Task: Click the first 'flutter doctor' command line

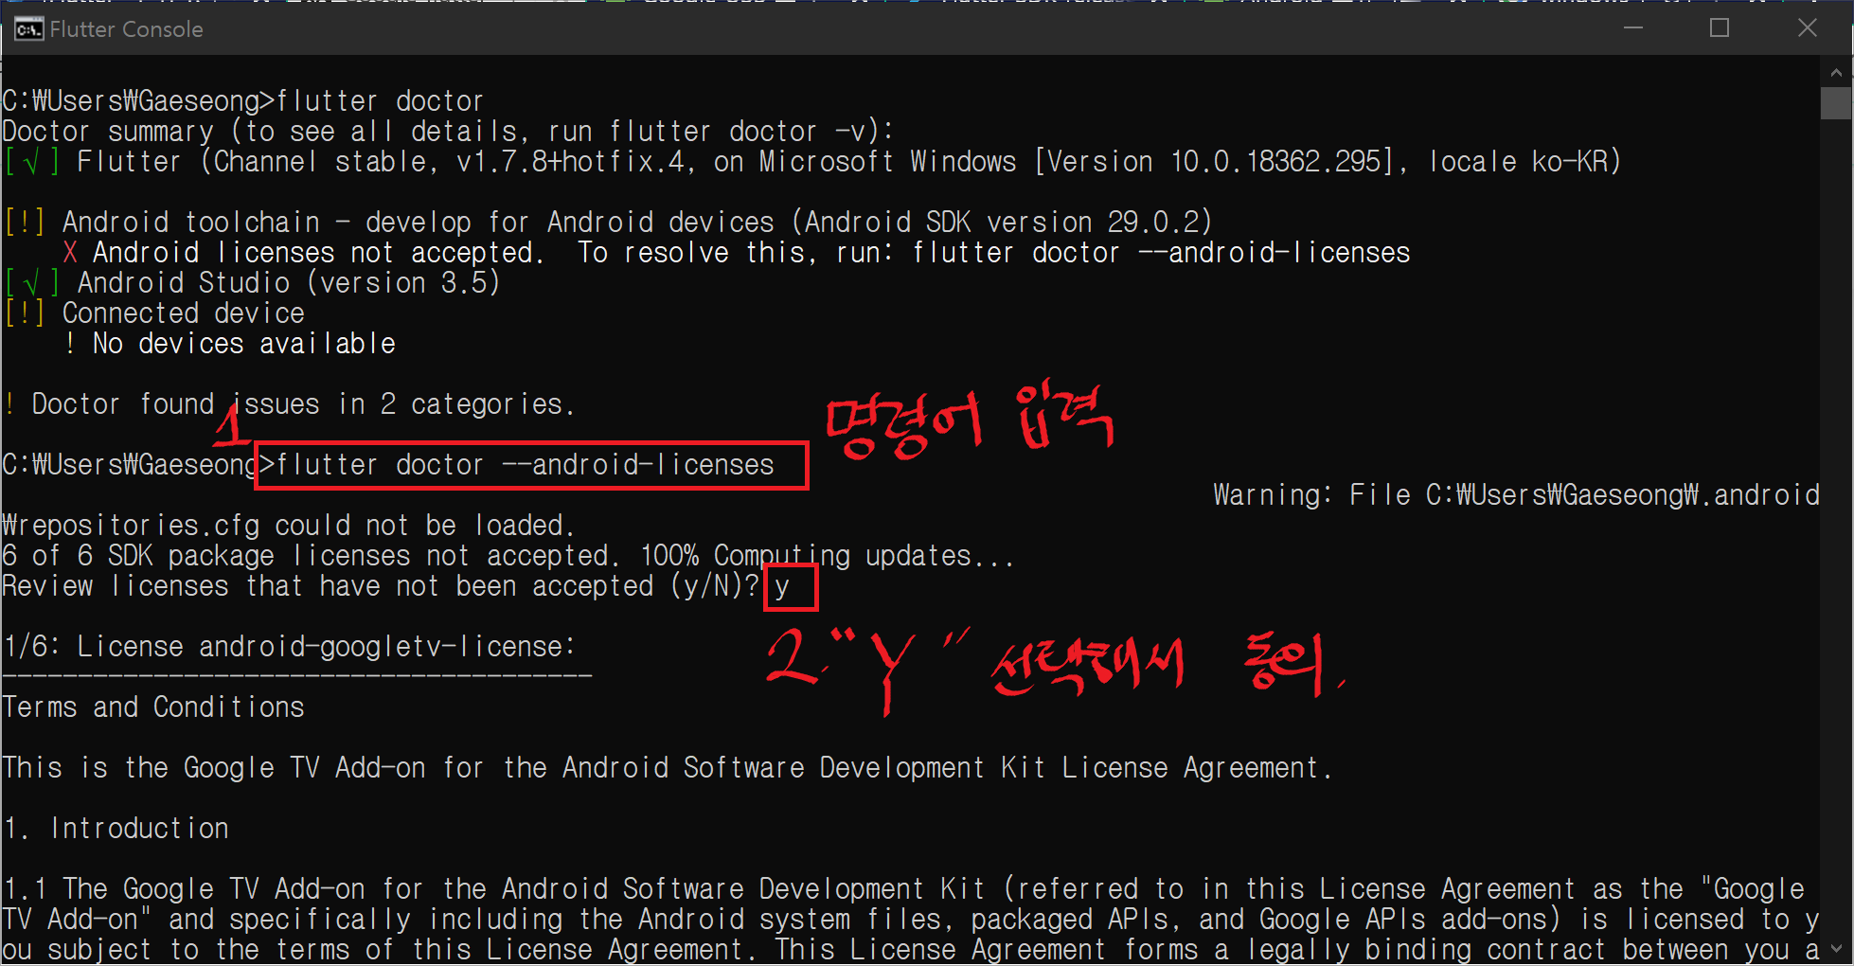Action: pos(242,101)
